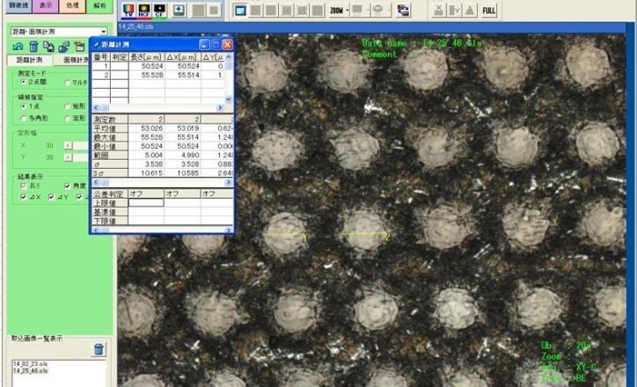Screen dimensions: 637x387
Task: Switch to the 距離計測 tab
Action: coord(30,60)
